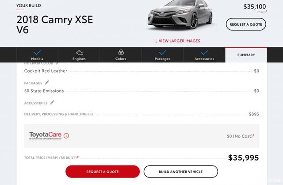Click the Packages checkmark icon

[162, 53]
